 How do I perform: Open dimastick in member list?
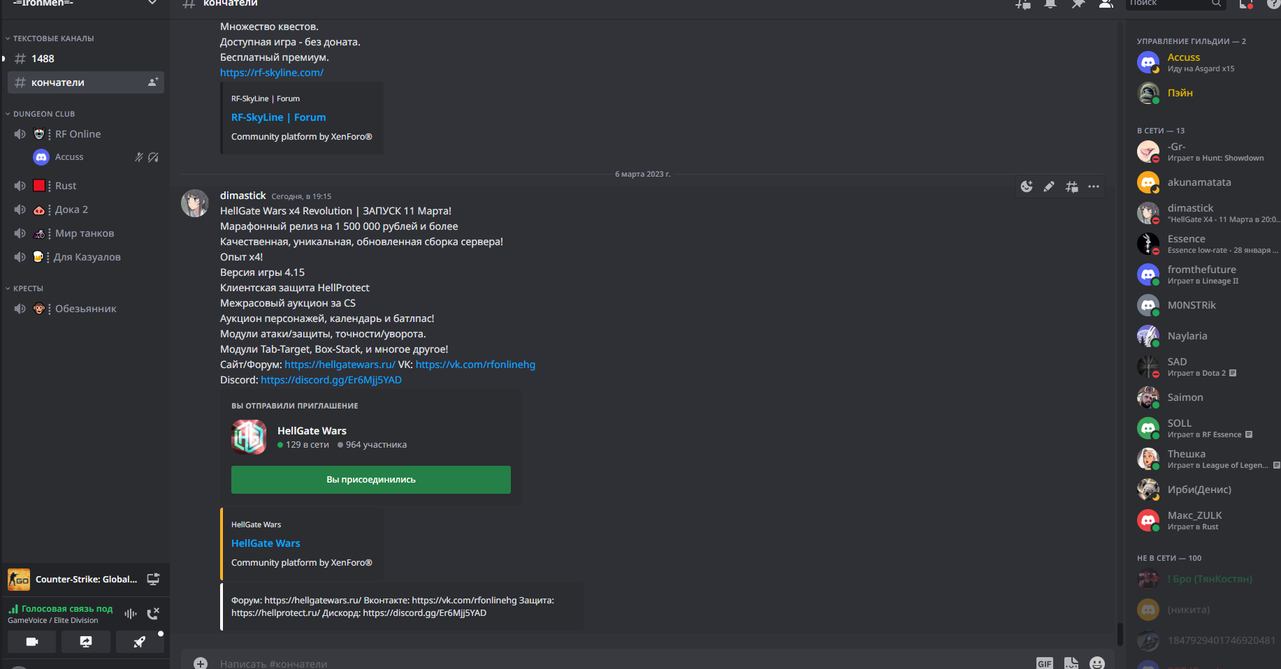tap(1206, 213)
